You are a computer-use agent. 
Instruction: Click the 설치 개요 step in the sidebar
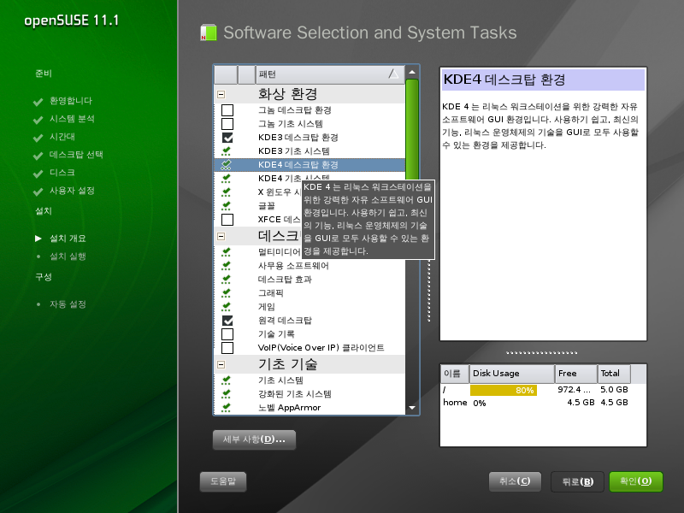[68, 239]
